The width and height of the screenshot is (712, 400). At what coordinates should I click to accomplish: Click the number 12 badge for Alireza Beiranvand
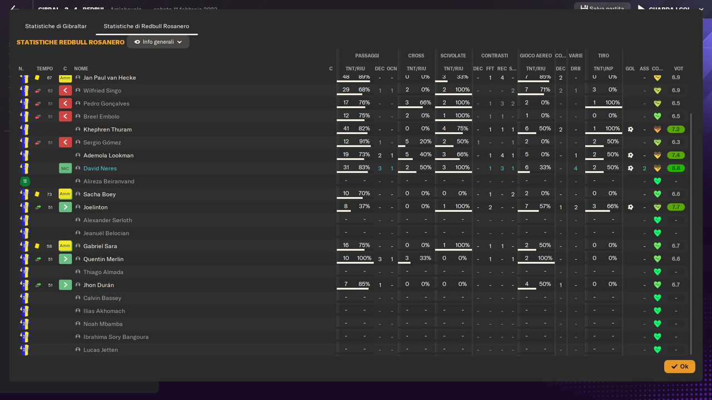[x=24, y=181]
